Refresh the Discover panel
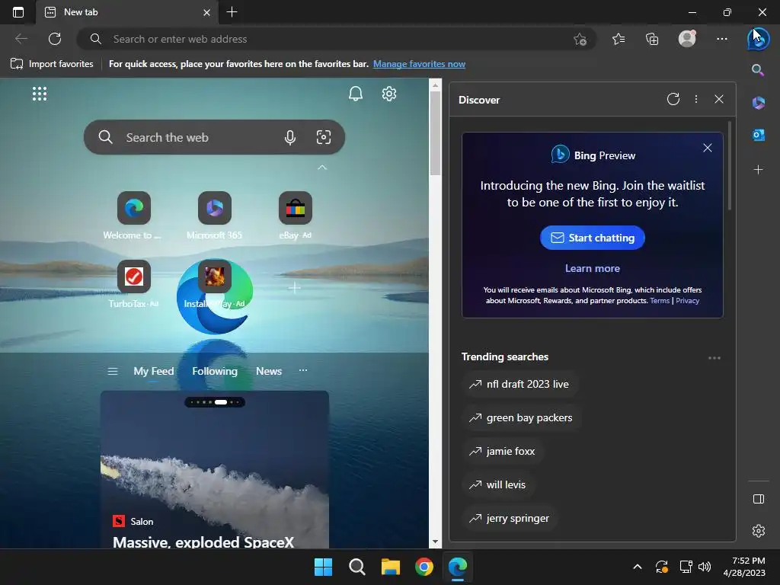 [x=673, y=99]
